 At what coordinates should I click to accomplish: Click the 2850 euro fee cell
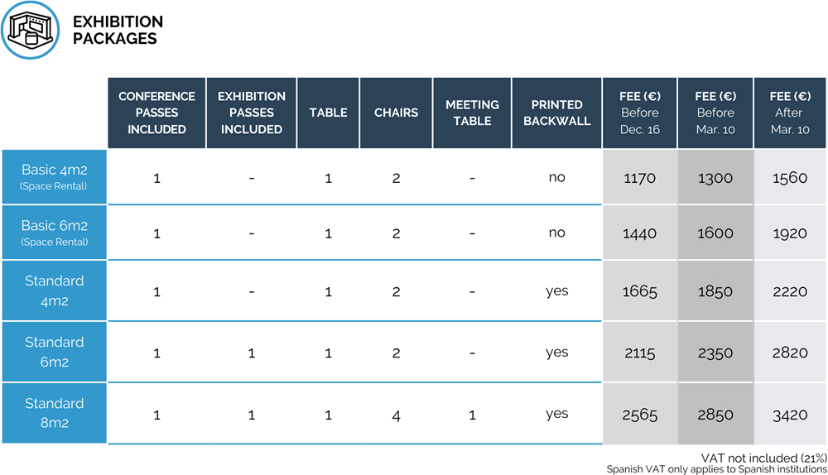pyautogui.click(x=715, y=415)
